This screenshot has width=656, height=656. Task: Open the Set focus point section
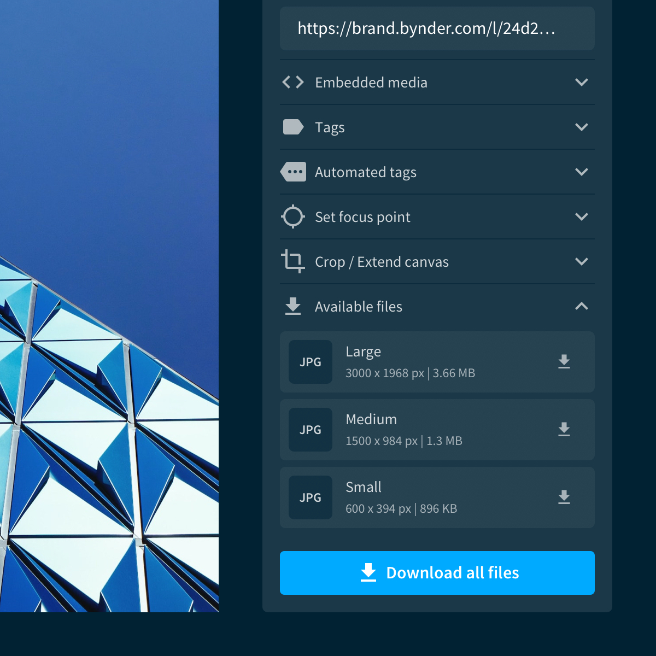[582, 216]
